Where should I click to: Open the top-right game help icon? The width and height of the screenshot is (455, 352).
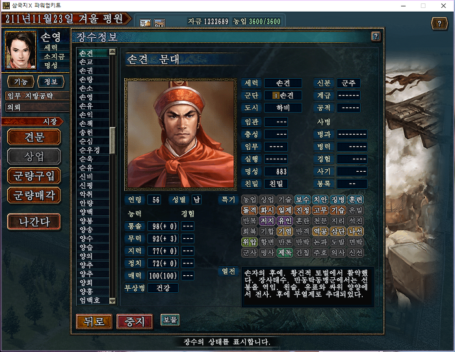point(439,23)
